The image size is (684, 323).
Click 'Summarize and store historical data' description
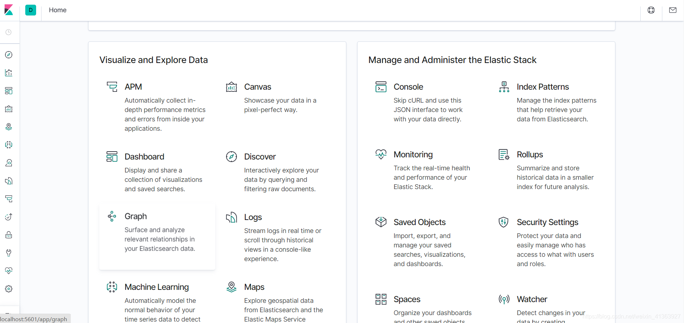[x=555, y=178]
